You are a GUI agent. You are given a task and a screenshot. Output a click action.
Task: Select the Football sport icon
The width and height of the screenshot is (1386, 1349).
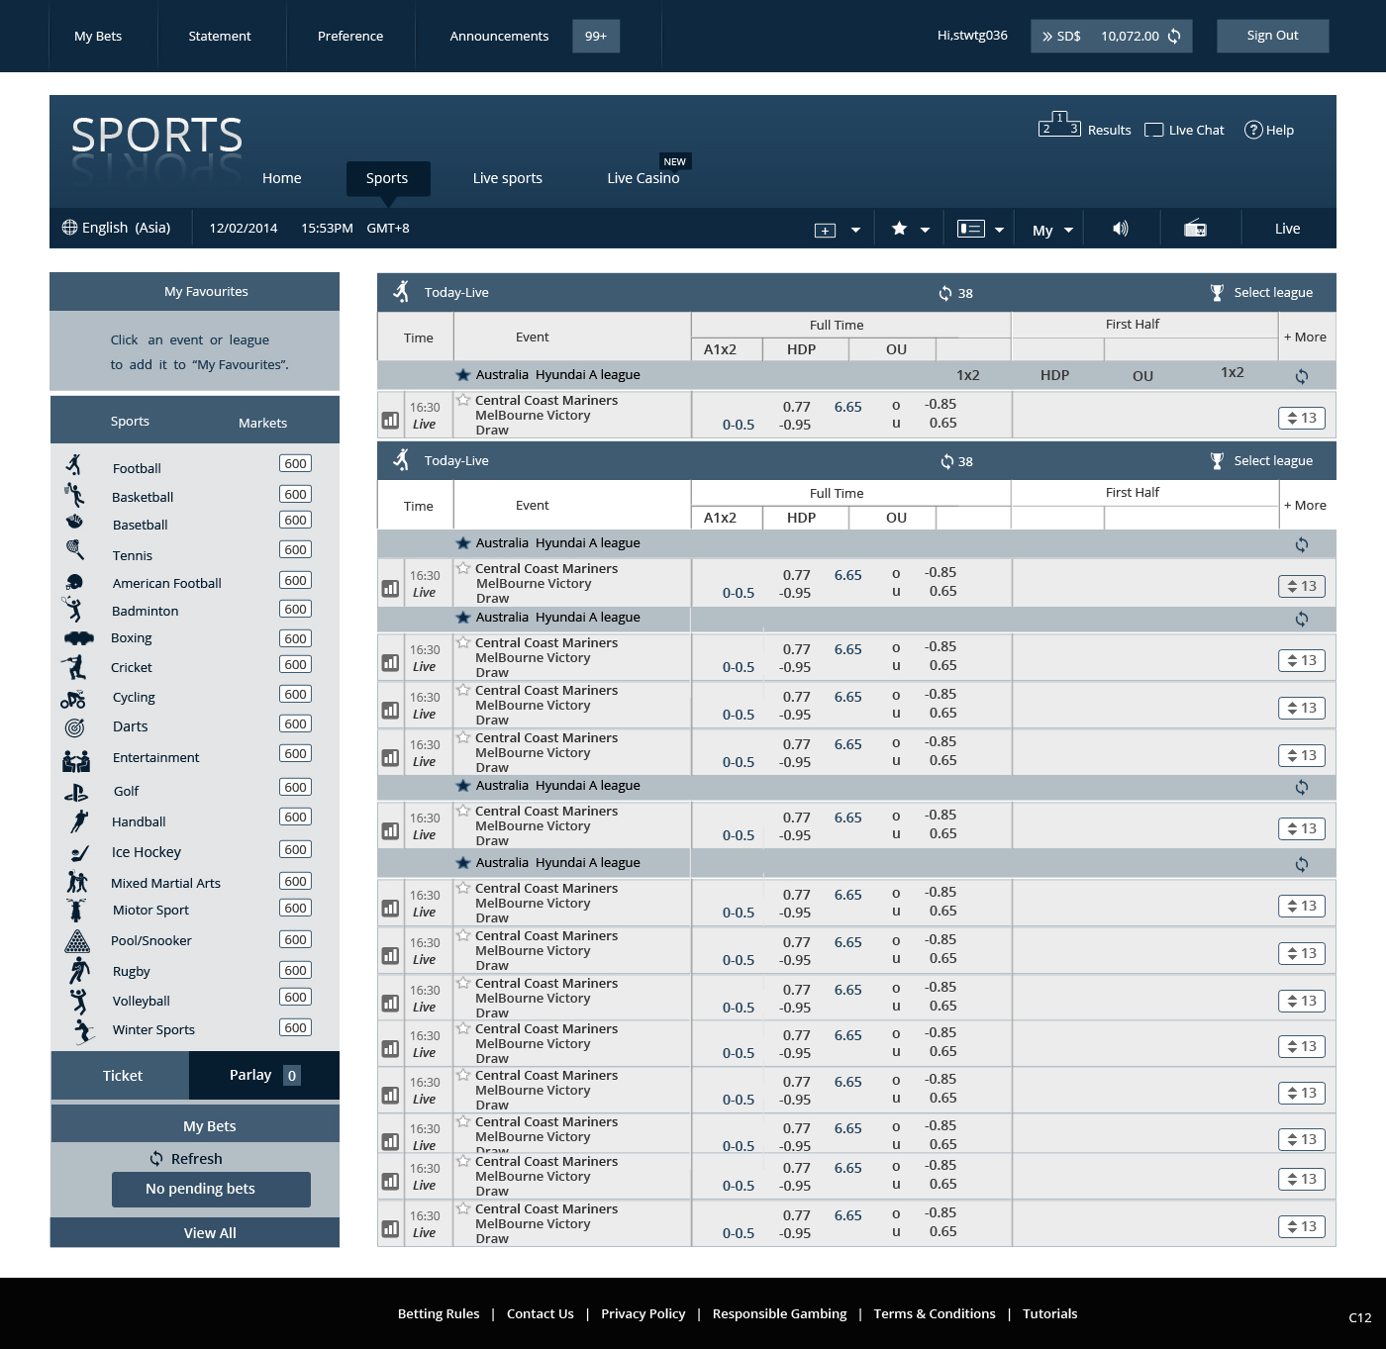74,465
